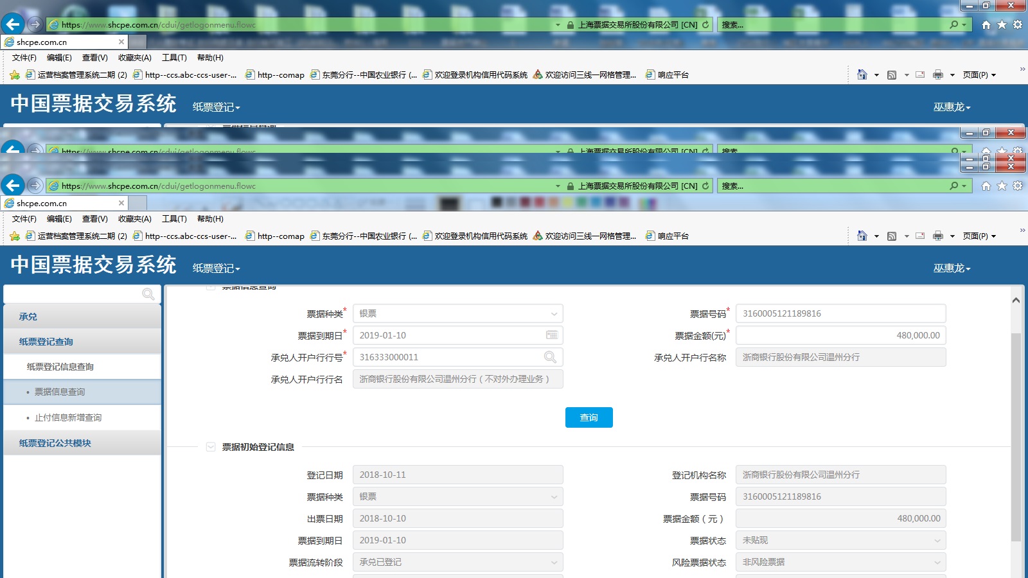Expand the 票据流转阶段 dropdown
Screen dimensions: 1028x578
coord(553,563)
